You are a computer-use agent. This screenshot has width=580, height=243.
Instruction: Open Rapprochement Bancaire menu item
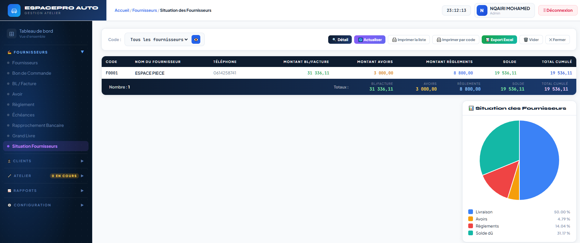[38, 125]
